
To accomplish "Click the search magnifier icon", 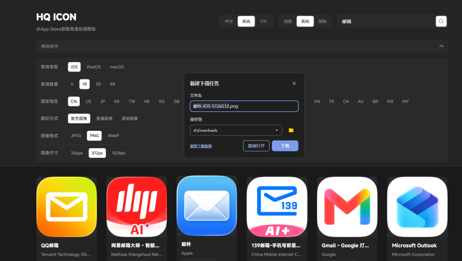I will pos(441,21).
